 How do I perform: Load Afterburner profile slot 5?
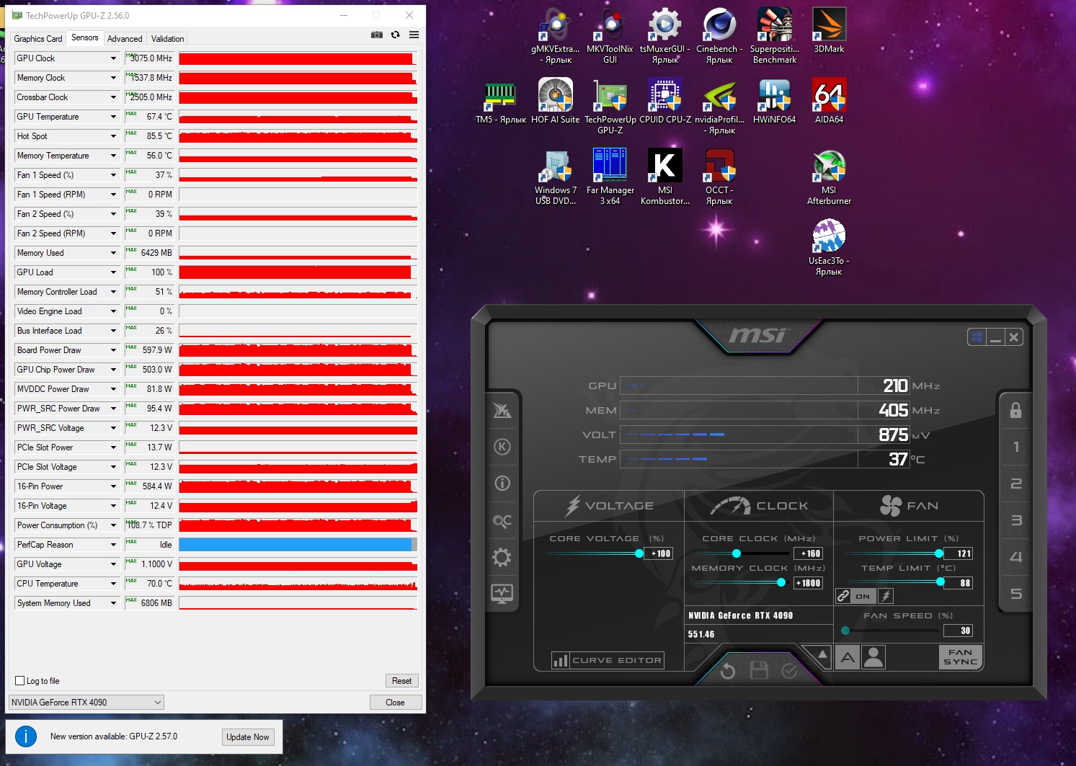(1016, 594)
